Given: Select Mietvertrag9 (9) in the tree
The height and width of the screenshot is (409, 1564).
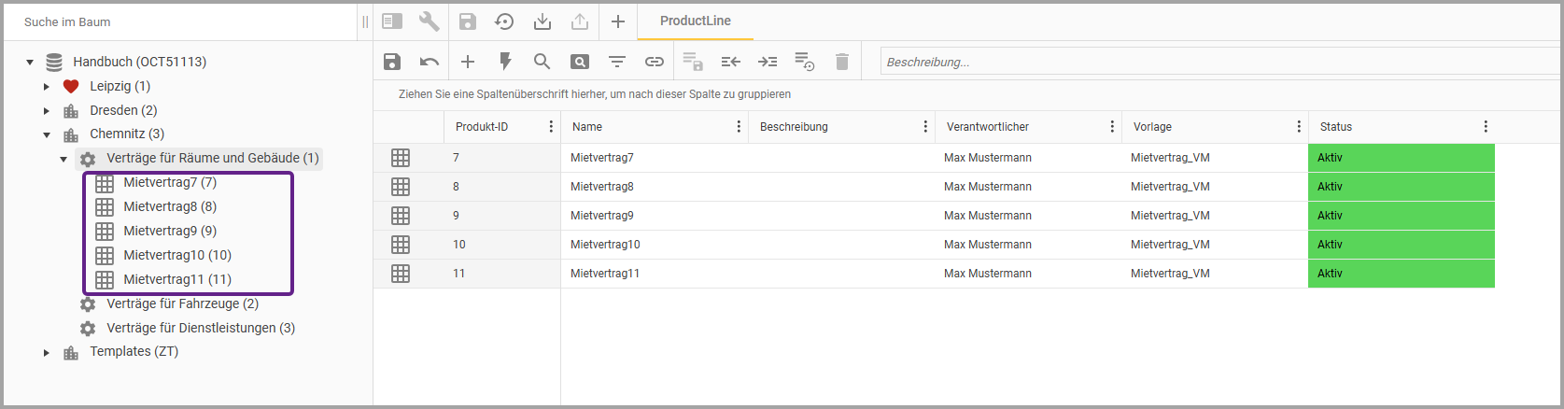Looking at the screenshot, I should pyautogui.click(x=169, y=231).
